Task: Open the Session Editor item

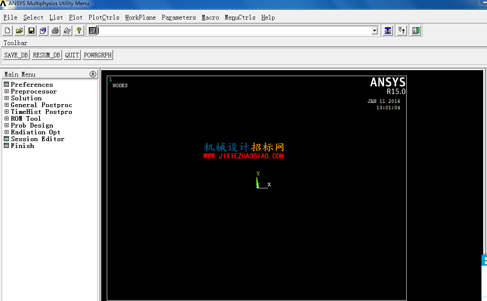Action: [x=37, y=139]
